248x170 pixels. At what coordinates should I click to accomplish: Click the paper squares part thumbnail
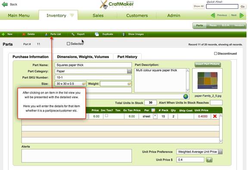click(x=208, y=80)
